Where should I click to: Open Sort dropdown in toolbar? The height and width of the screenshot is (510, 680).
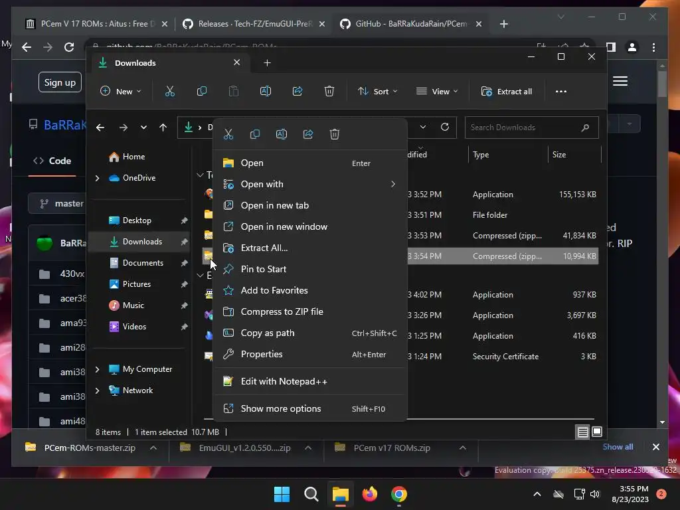coord(377,92)
